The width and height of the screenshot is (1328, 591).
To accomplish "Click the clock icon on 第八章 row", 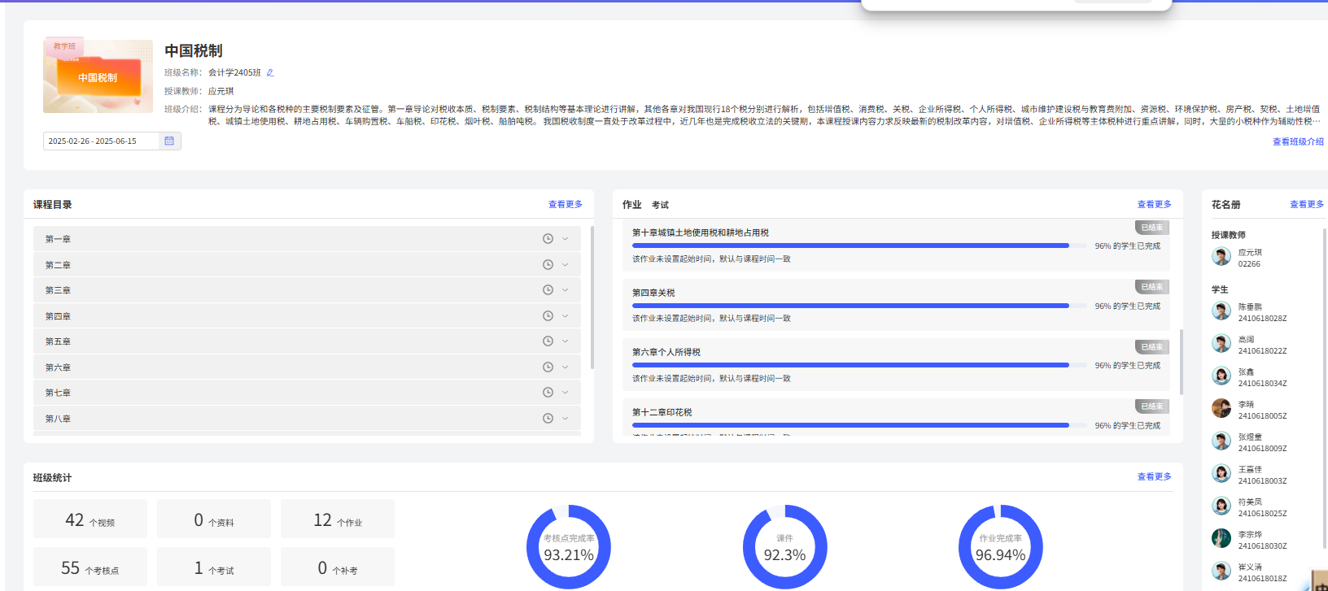I will (548, 419).
